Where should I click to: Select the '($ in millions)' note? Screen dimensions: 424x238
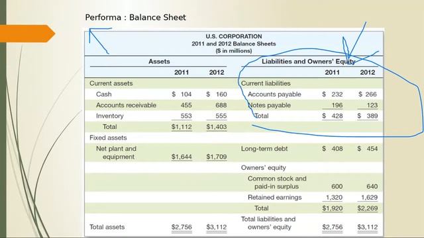[234, 51]
